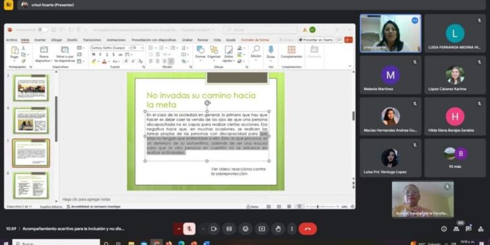Image resolution: width=490 pixels, height=245 pixels.
Task: Fit slide to window icon
Action: point(352,206)
